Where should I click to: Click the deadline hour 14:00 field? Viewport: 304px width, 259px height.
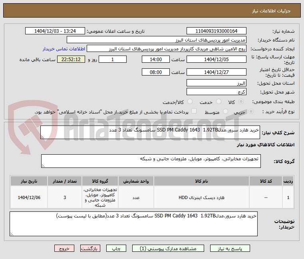pos(156,59)
